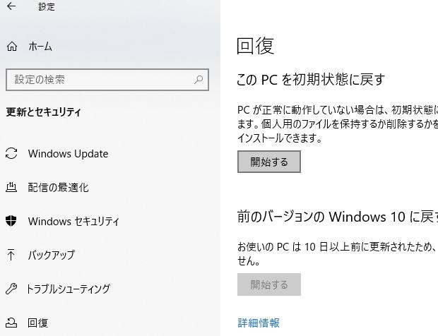Open 配信の最適化 settings
The height and width of the screenshot is (336, 438).
click(58, 188)
